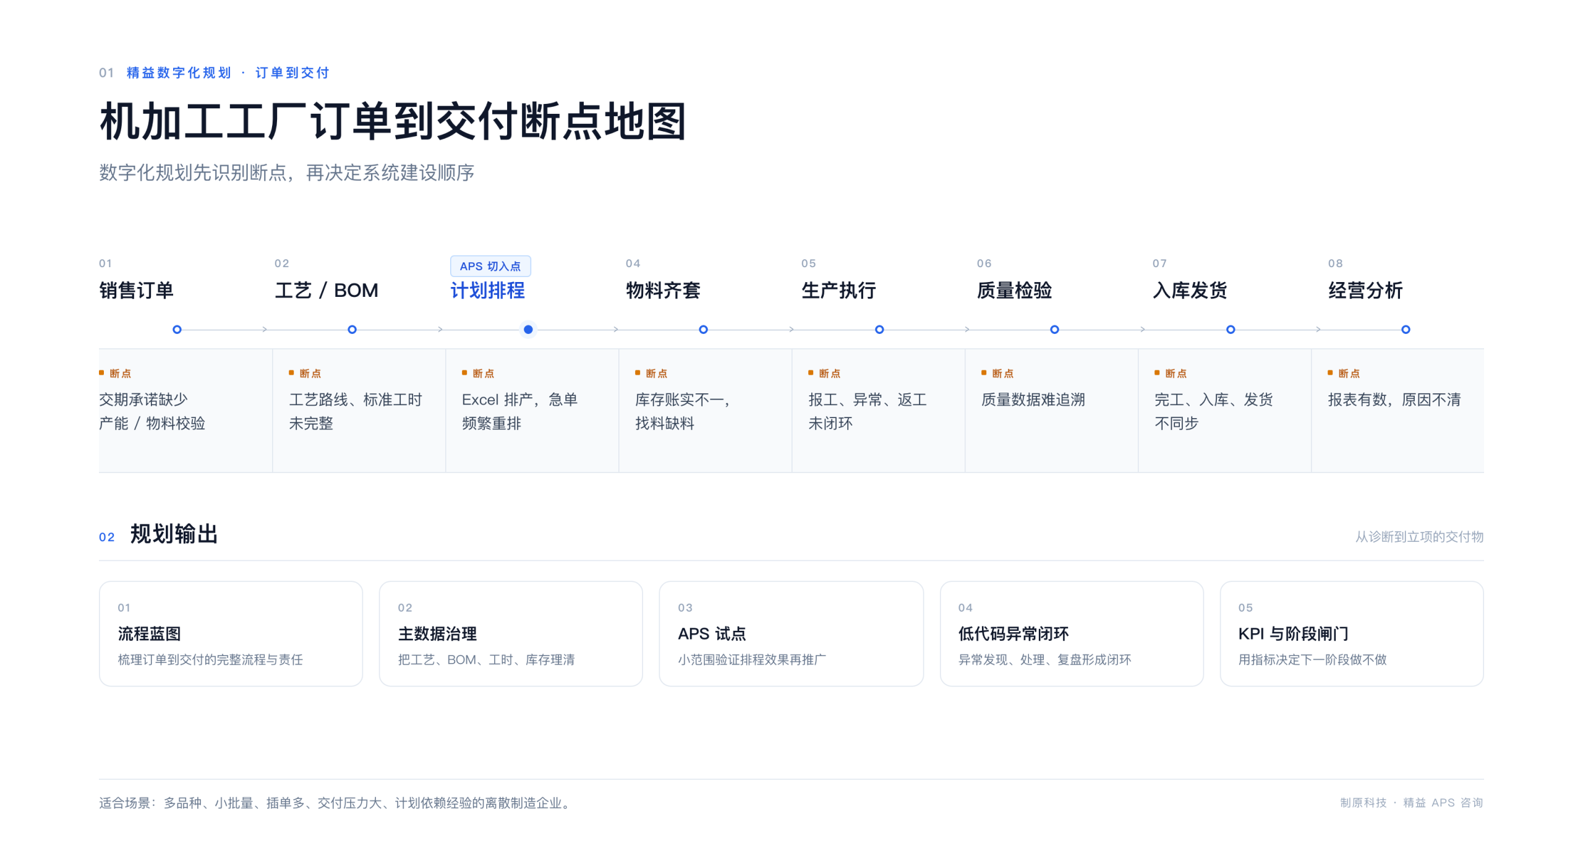The height and width of the screenshot is (851, 1583).
Task: Select the 经营分析 stage heading
Action: click(x=1365, y=290)
